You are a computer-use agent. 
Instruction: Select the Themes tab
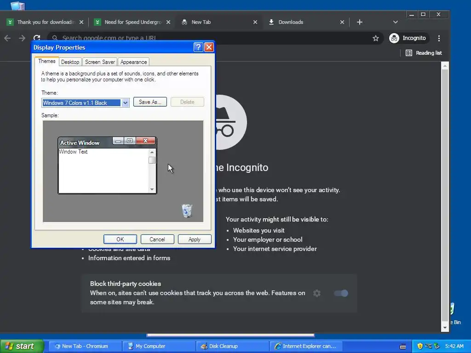47,61
